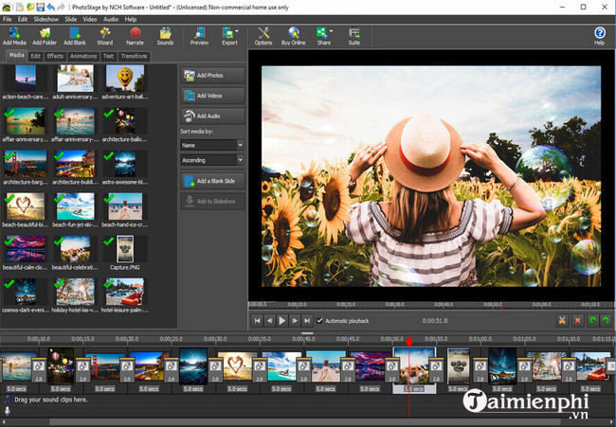The height and width of the screenshot is (427, 616).
Task: Select the Capture.PNG thumbnail in the media bin
Action: 125,250
